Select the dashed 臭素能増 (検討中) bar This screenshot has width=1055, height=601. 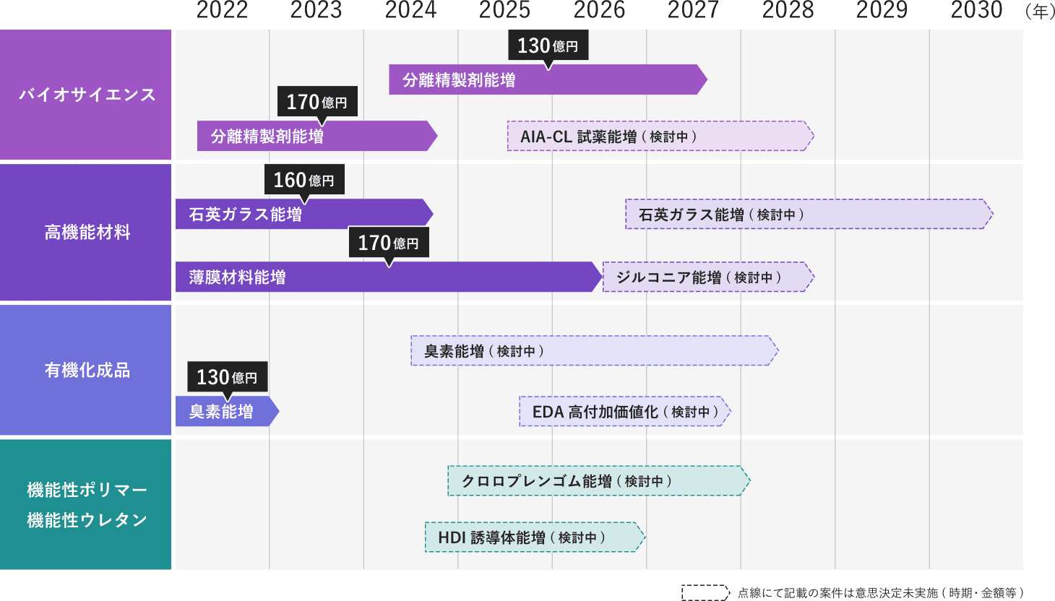[595, 350]
